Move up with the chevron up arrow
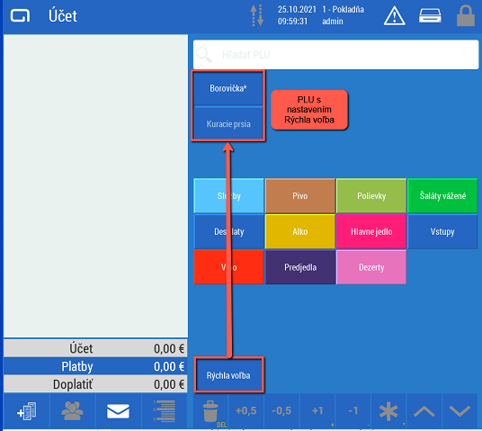The width and height of the screenshot is (482, 431). [x=424, y=411]
